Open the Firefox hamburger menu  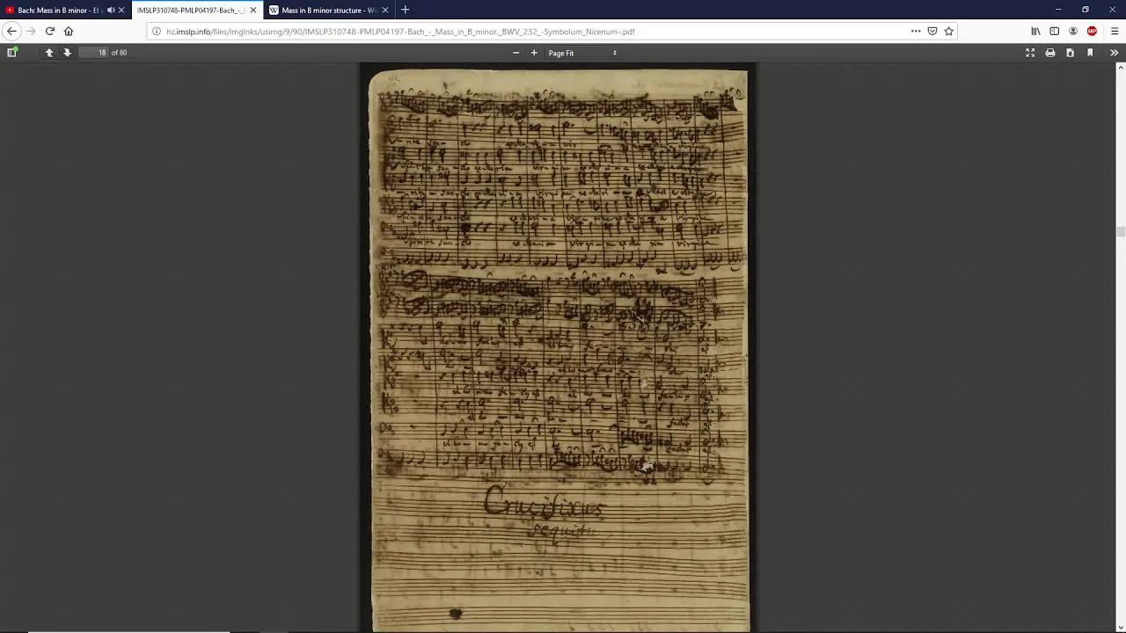(x=1115, y=31)
